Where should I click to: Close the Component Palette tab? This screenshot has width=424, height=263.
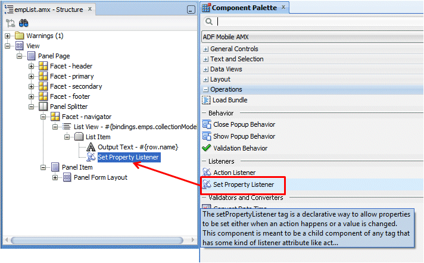[283, 7]
